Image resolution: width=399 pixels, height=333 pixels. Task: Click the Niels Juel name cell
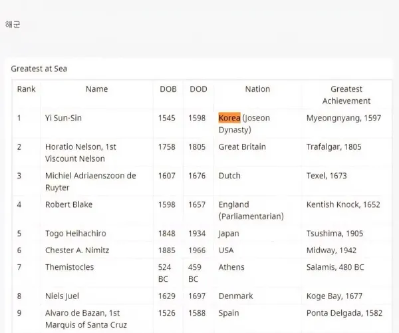[62, 296]
